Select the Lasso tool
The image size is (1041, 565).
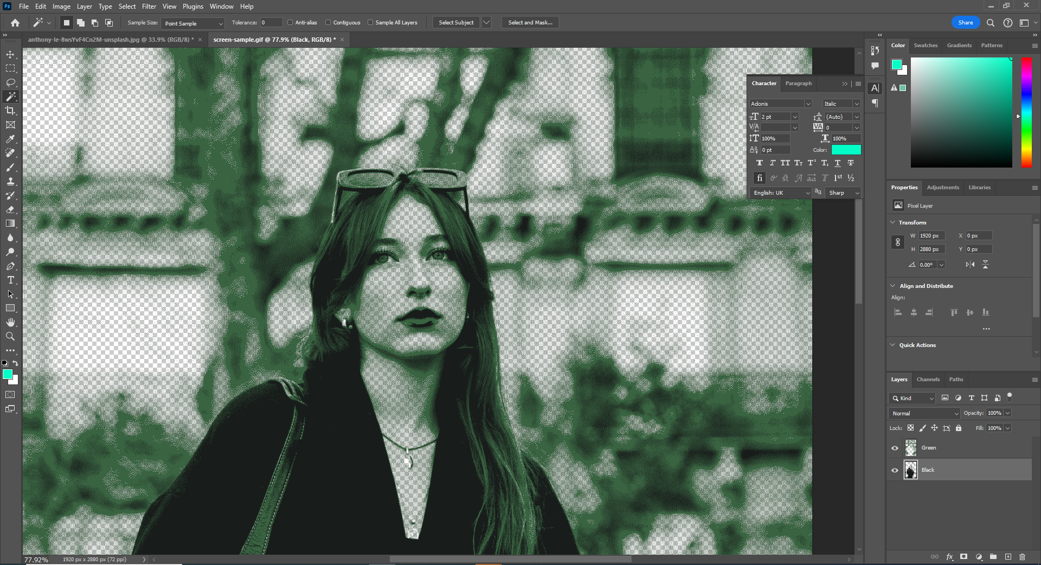click(x=10, y=82)
